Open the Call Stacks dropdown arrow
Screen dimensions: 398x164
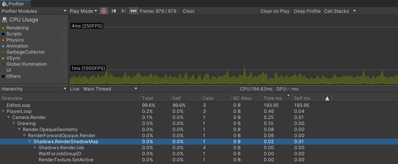pyautogui.click(x=354, y=11)
